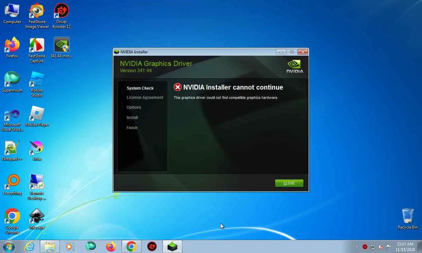Screen dimensions: 422x253
Task: Click the muted volume tray icon
Action: [x=381, y=247]
